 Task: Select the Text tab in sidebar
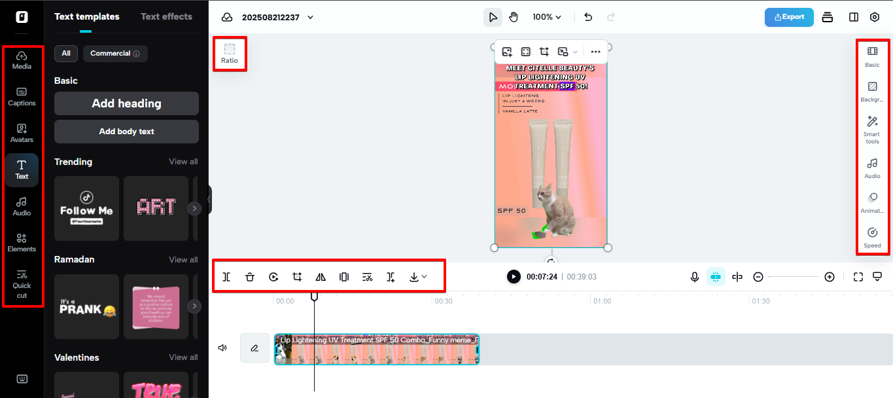pyautogui.click(x=22, y=170)
